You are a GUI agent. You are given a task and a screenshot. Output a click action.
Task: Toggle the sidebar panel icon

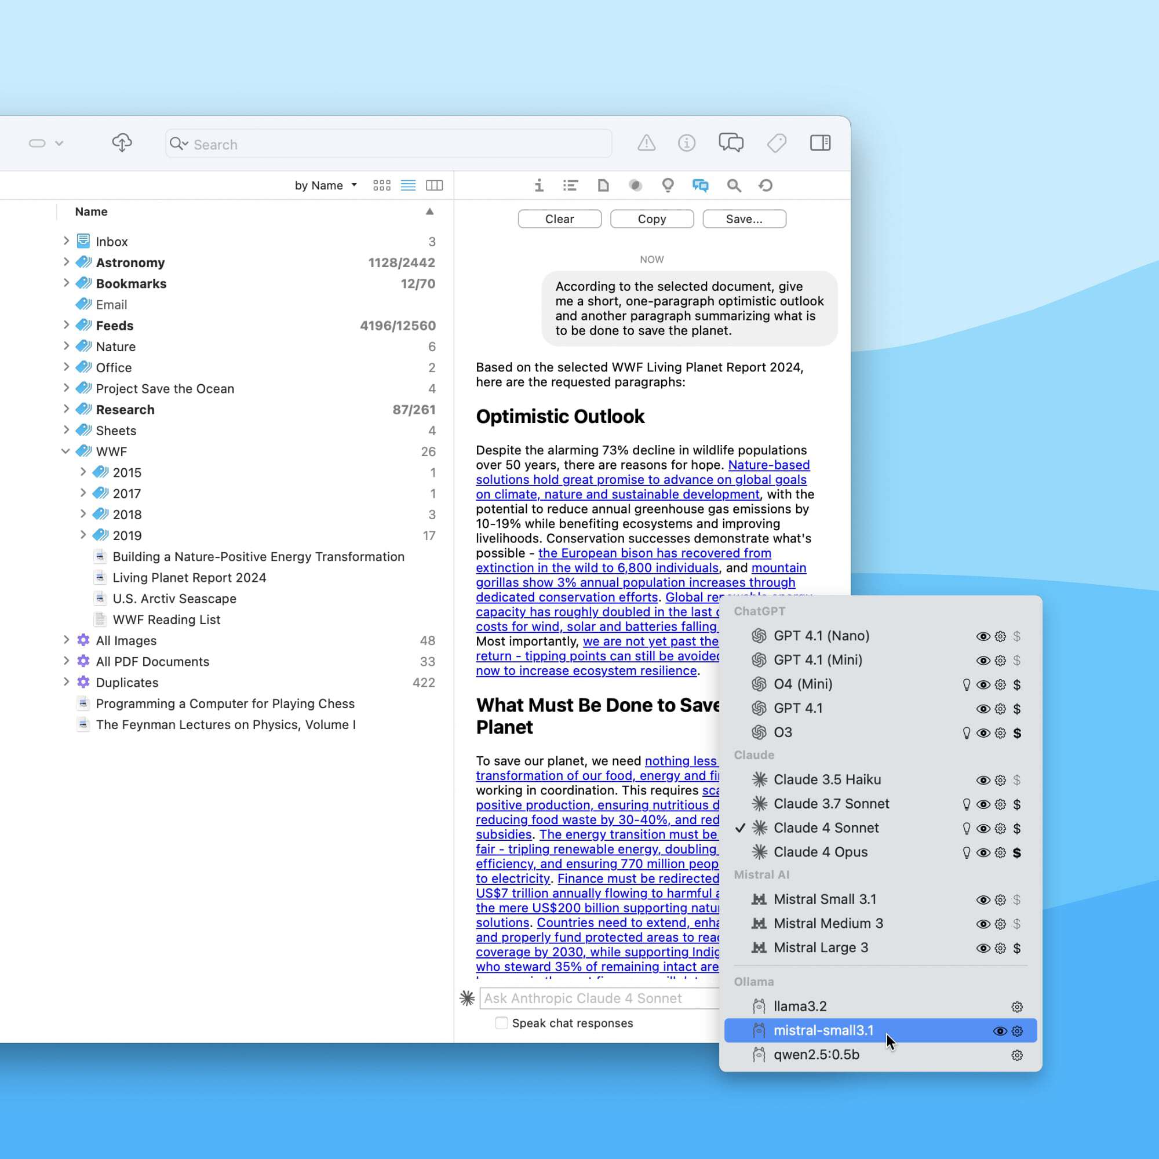click(820, 143)
